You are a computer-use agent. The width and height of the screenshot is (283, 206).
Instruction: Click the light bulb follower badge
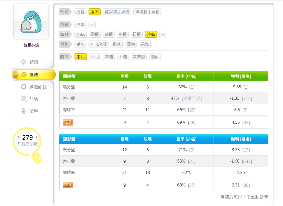pos(28,145)
